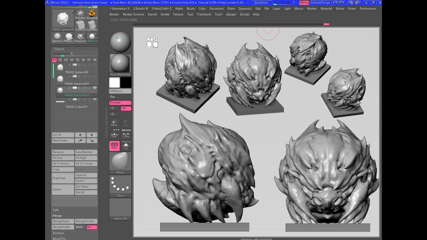The height and width of the screenshot is (240, 427).
Task: Expand the Boolean section
Action: [x=58, y=233]
